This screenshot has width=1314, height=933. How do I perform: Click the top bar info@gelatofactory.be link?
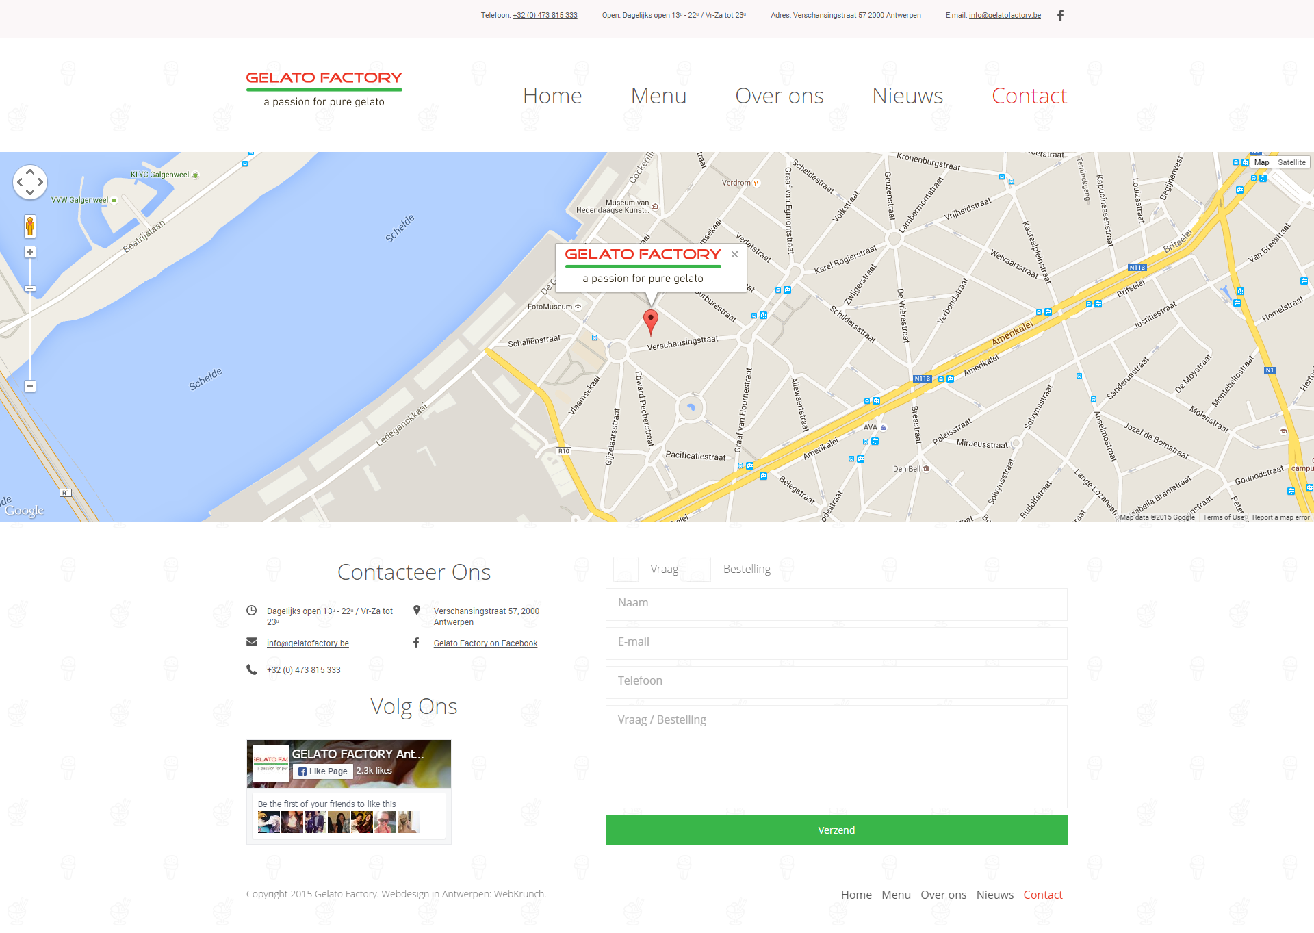pyautogui.click(x=1005, y=15)
